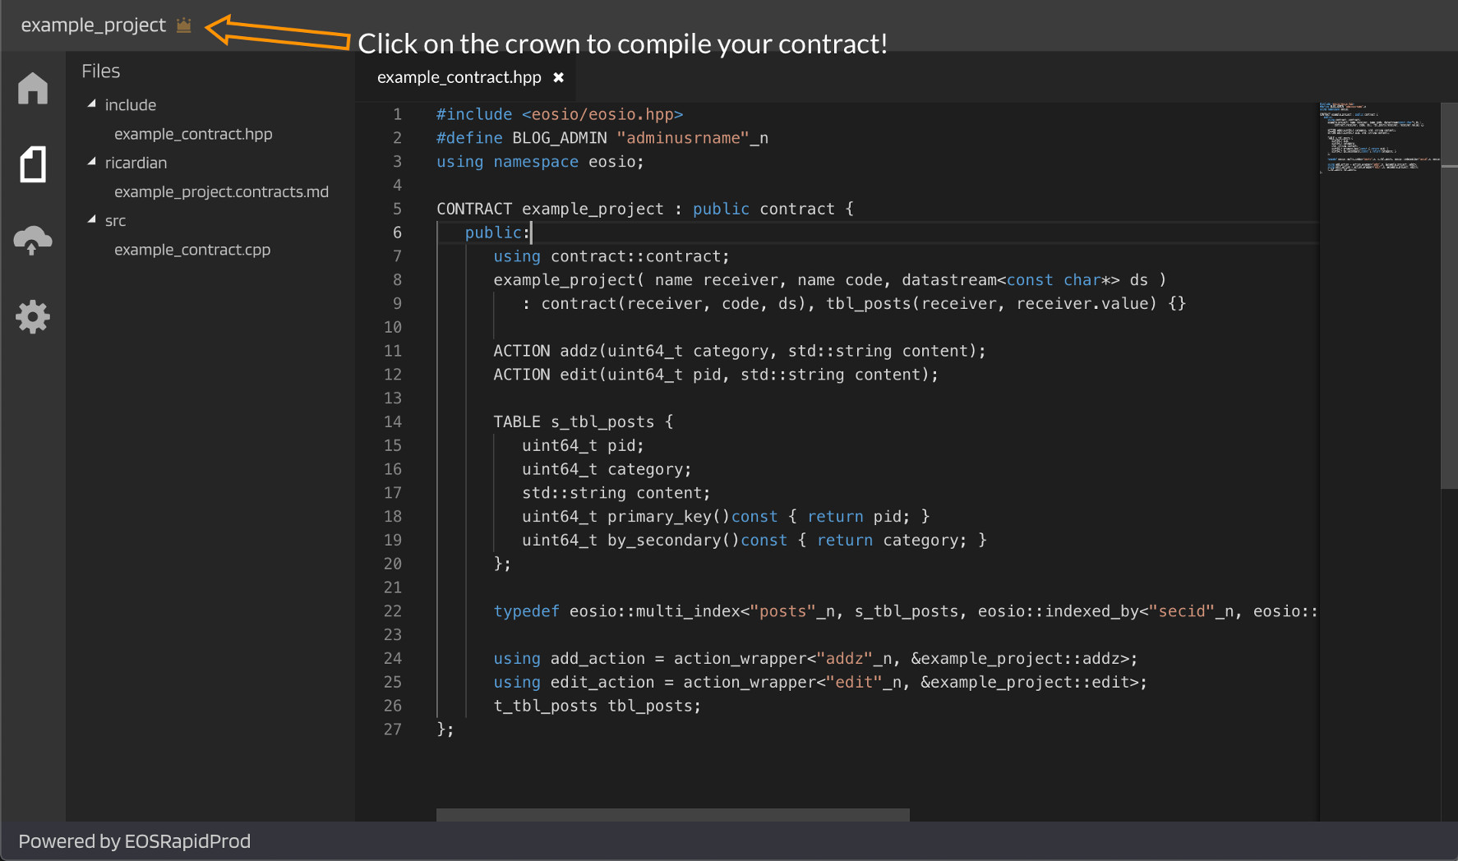
Task: Switch to example_contract.hpp editor tab
Action: click(x=459, y=77)
